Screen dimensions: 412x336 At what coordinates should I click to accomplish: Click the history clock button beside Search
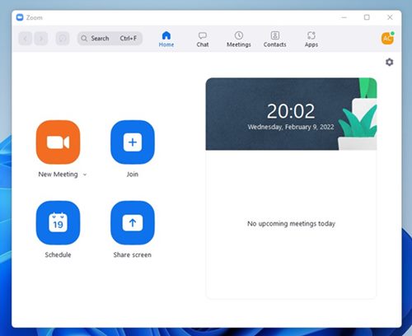tap(63, 39)
